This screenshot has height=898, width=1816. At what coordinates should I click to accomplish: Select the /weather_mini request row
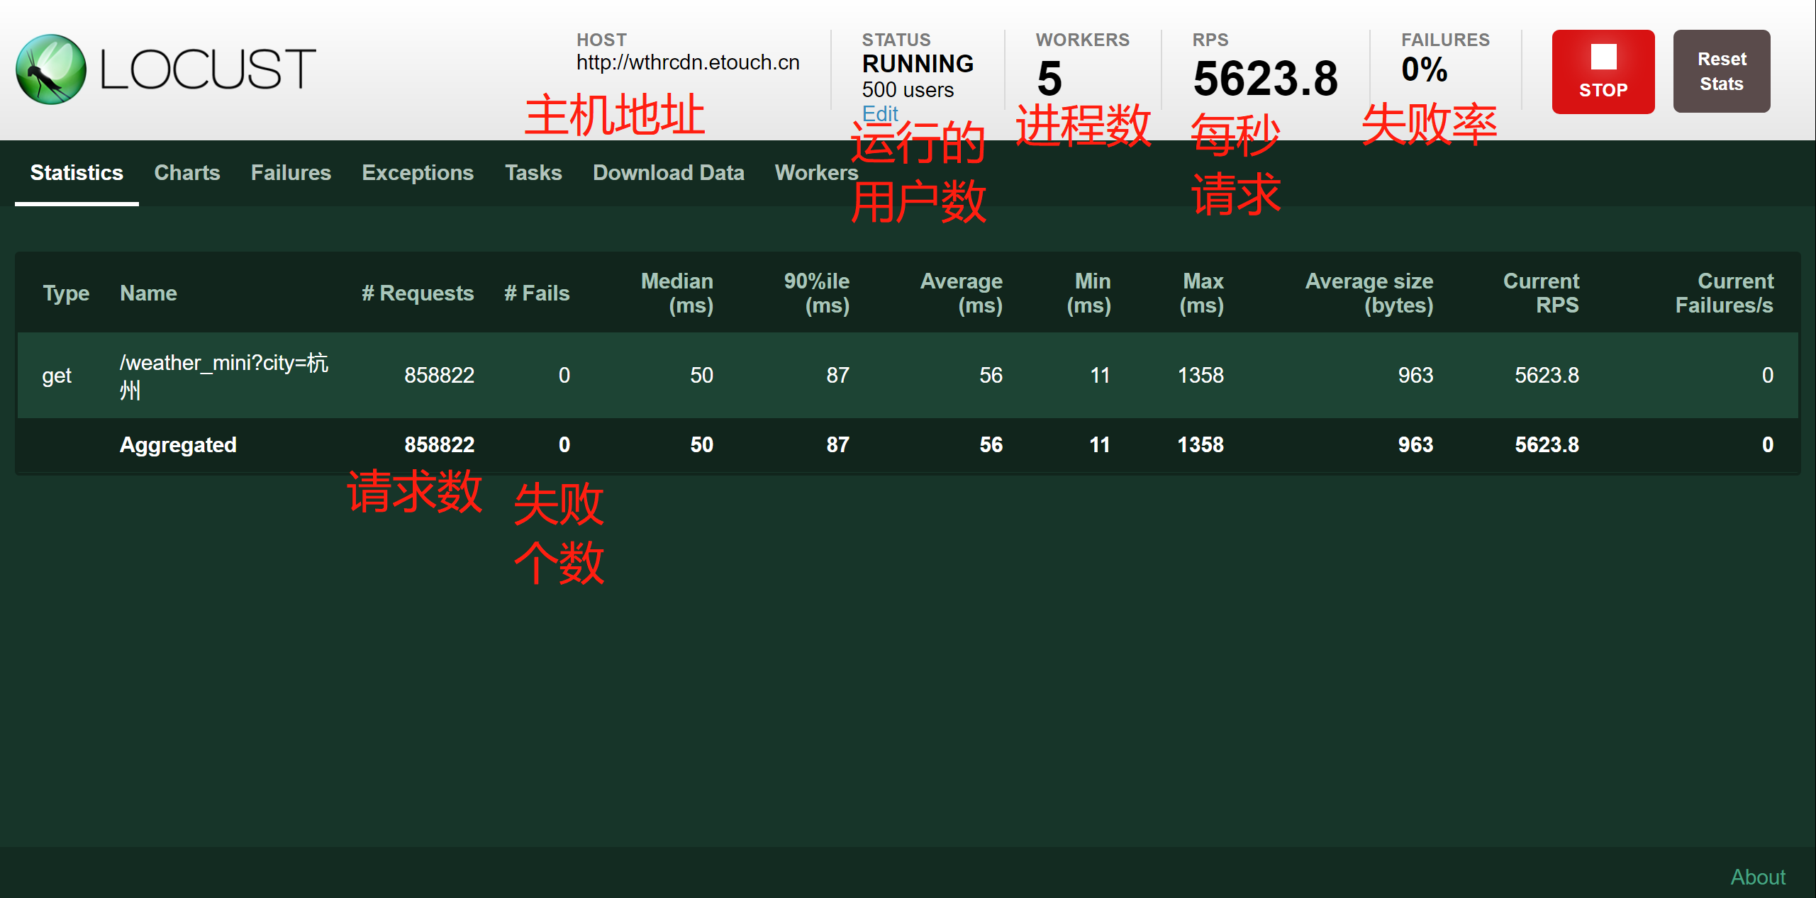(x=224, y=376)
